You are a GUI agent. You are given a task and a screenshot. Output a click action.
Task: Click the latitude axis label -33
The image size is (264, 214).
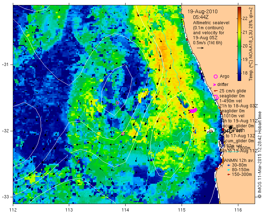[5, 197]
